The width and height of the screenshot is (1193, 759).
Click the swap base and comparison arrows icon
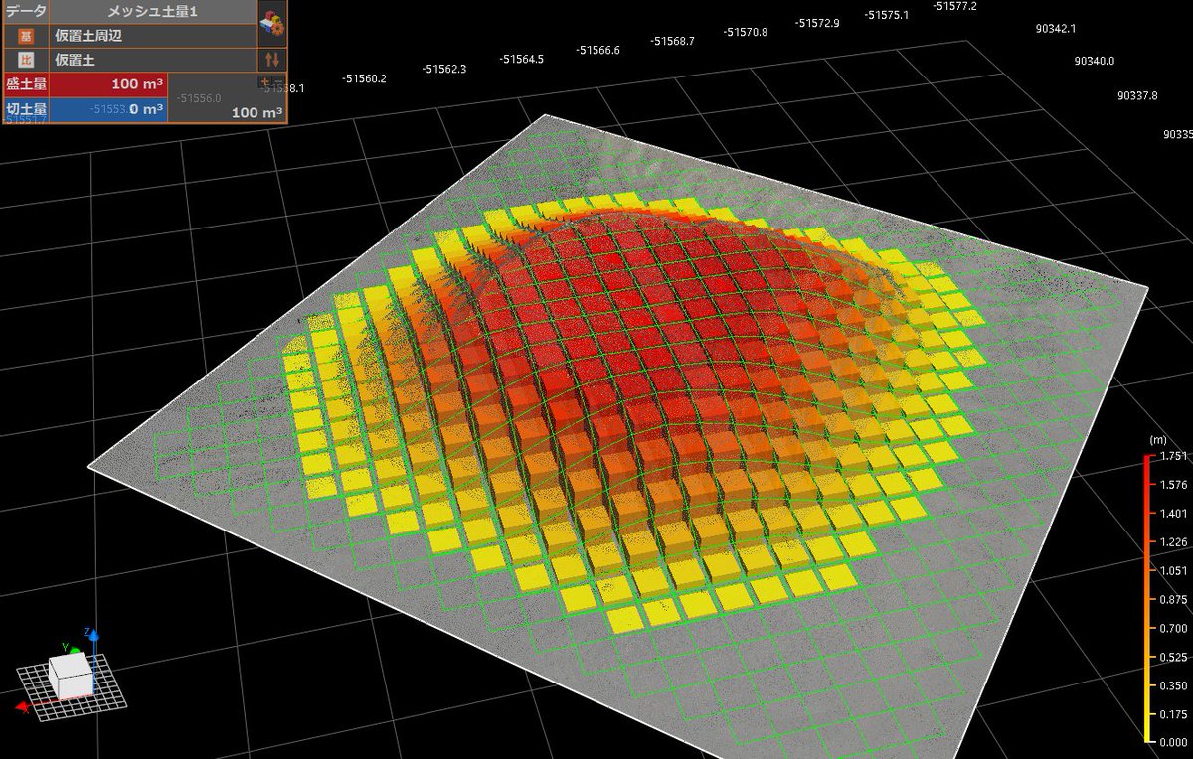click(272, 61)
